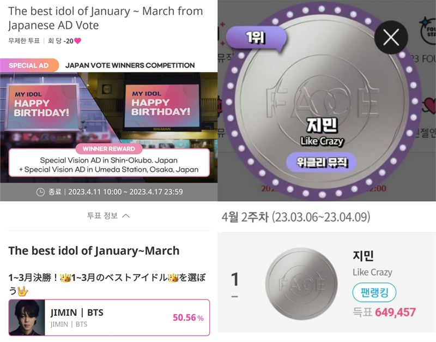This screenshot has height=342, width=436.
Task: Open the 위클리 뮤직 button
Action: click(322, 162)
